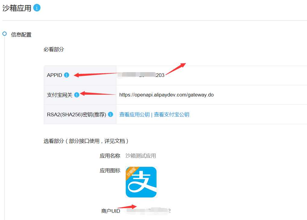
Task: Click the info icon beside 支付宝网关 label
Action: [x=77, y=95]
